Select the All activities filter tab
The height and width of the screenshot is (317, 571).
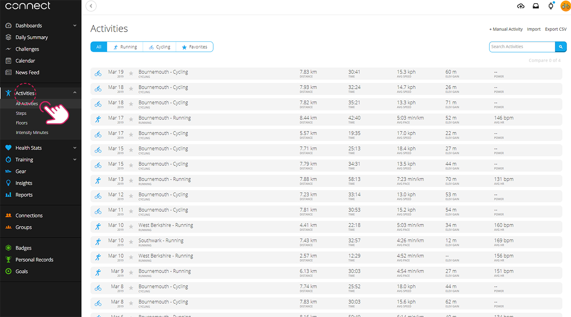[x=99, y=47]
